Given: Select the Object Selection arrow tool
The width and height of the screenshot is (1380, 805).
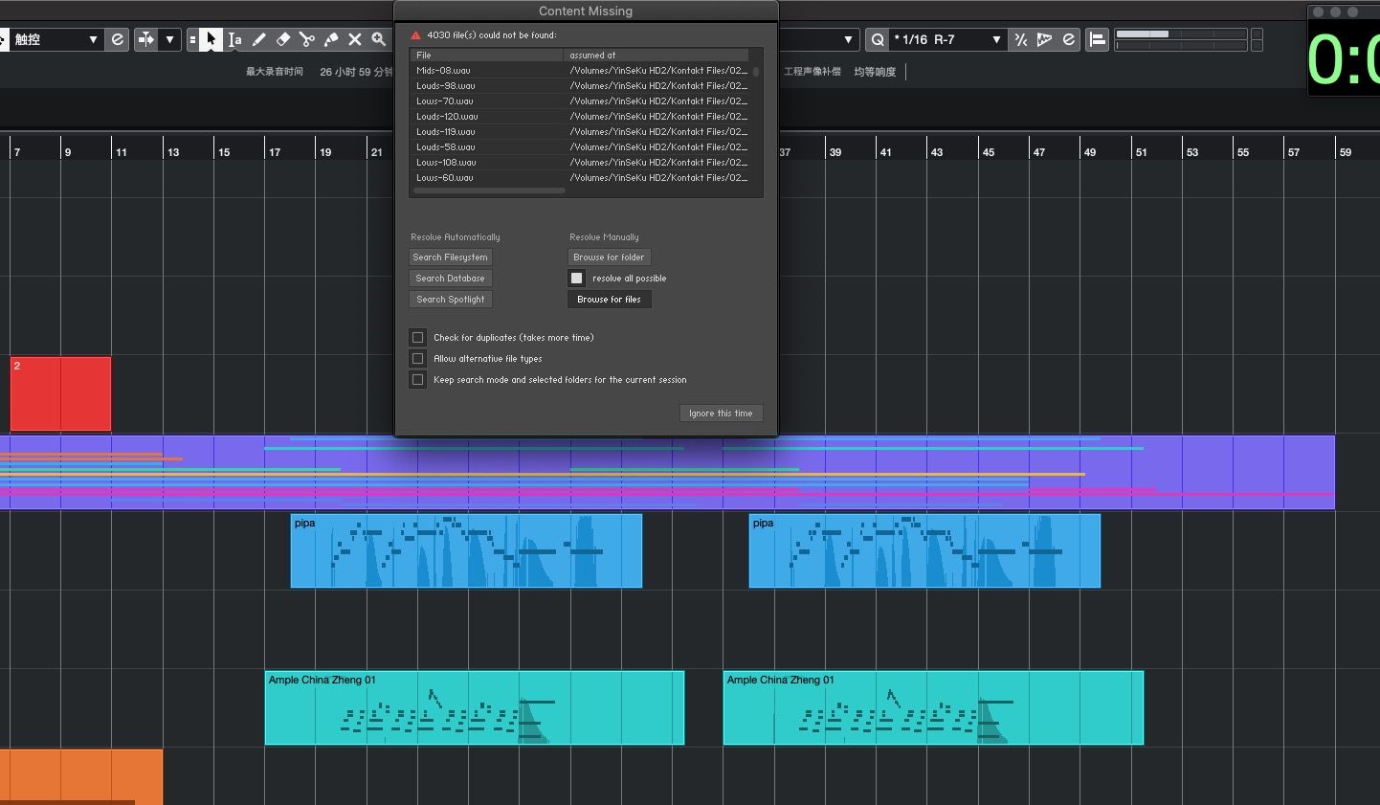Looking at the screenshot, I should click(211, 39).
